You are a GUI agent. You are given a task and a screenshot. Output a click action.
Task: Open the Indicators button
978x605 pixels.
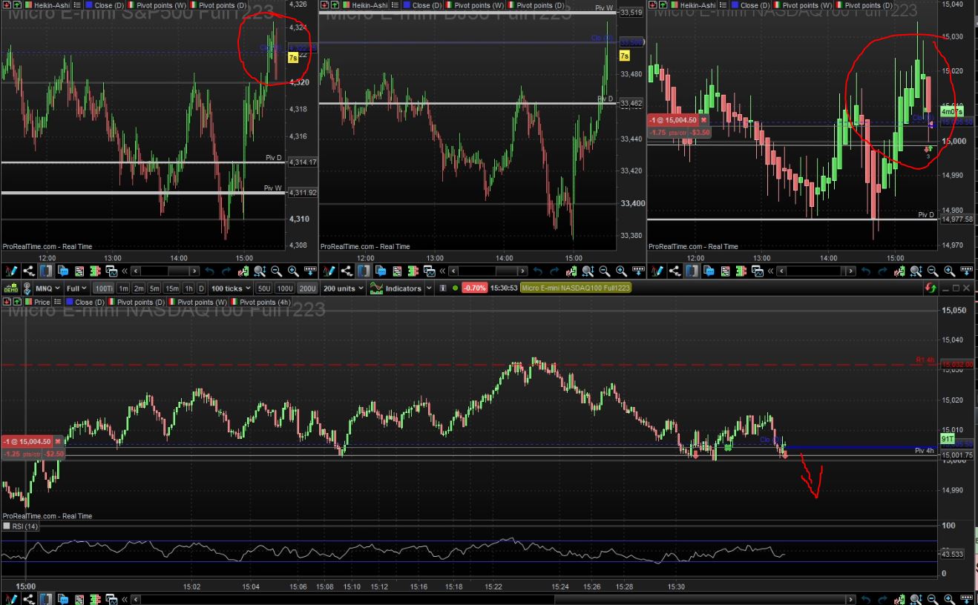(396, 288)
